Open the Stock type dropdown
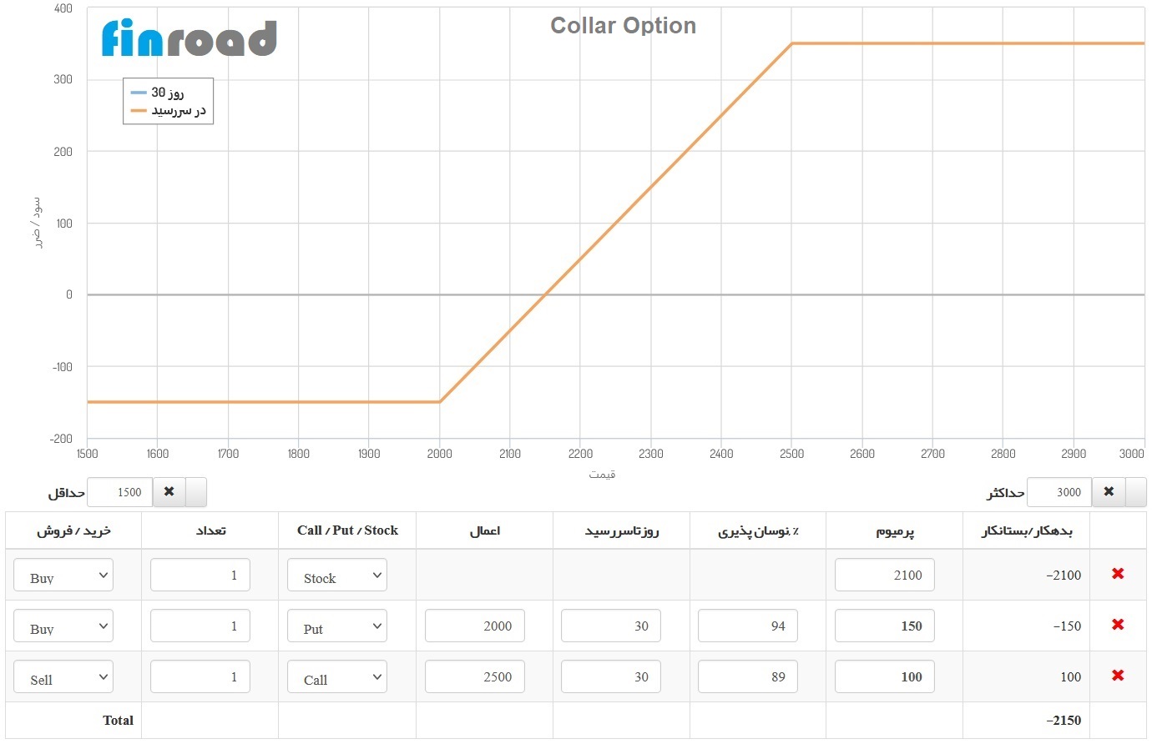Image resolution: width=1152 pixels, height=744 pixels. 337,576
